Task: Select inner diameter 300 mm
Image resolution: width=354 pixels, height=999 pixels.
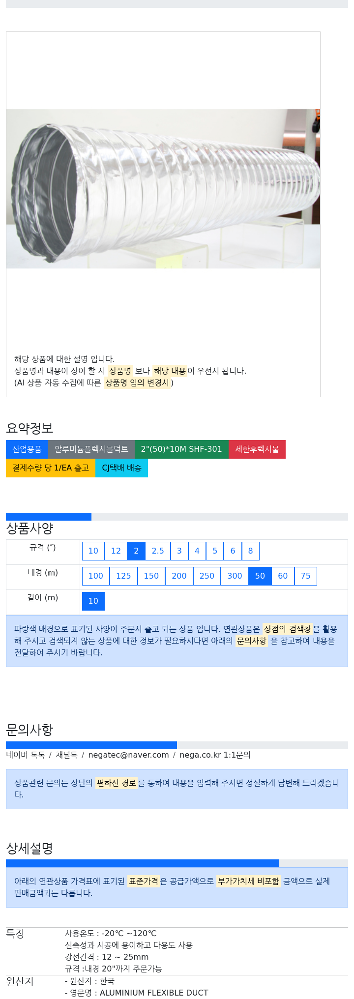Action: [235, 576]
